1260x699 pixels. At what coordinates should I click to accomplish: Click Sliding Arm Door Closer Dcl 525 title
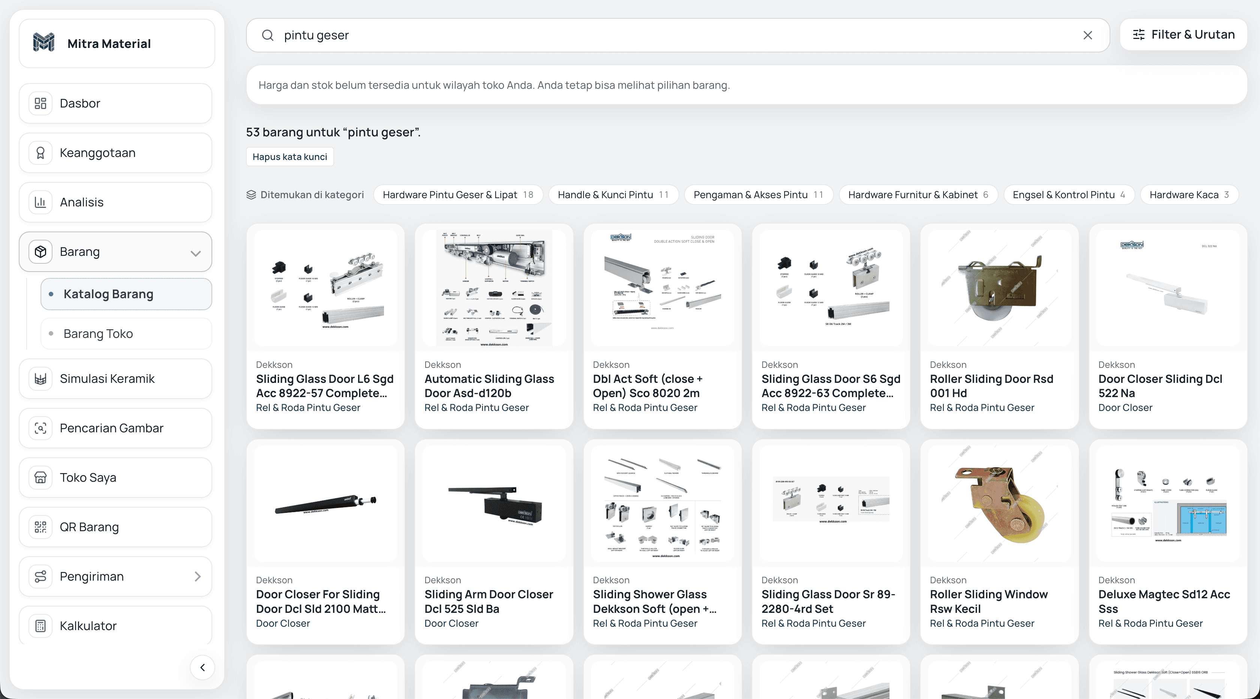489,602
